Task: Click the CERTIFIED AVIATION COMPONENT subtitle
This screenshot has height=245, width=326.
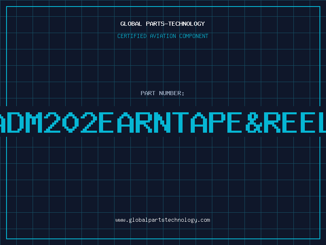Action: pos(163,36)
